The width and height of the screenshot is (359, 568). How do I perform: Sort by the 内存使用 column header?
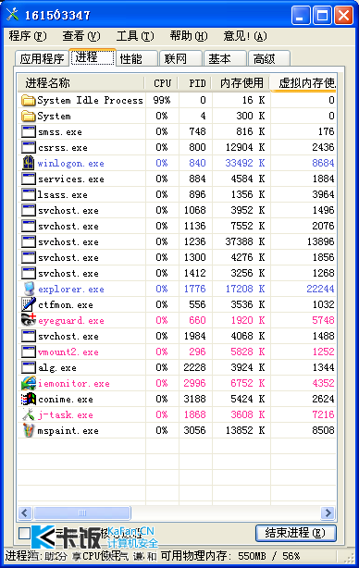coord(241,83)
